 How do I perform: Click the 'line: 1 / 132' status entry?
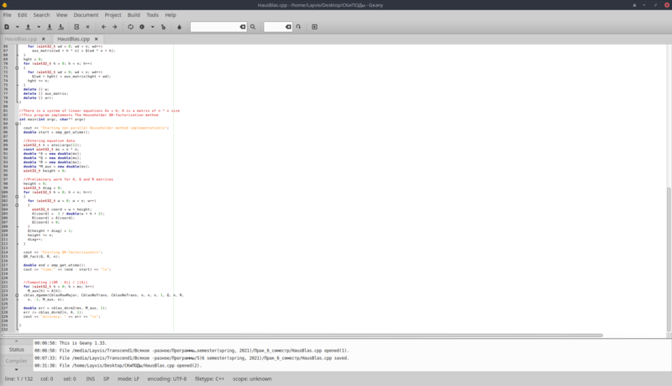(18, 378)
